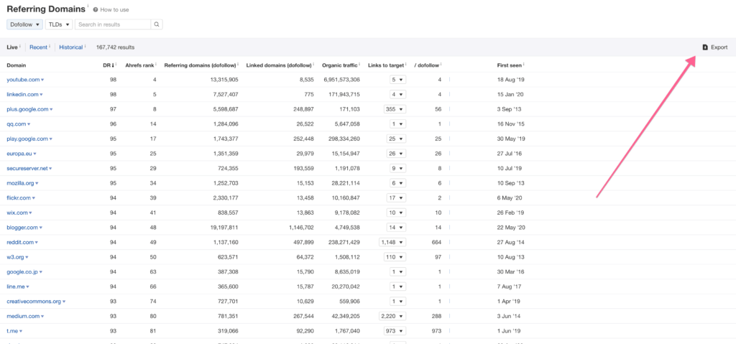Click the info icon beside Referring Domains title
Screen dimensions: 736x344
pos(88,6)
